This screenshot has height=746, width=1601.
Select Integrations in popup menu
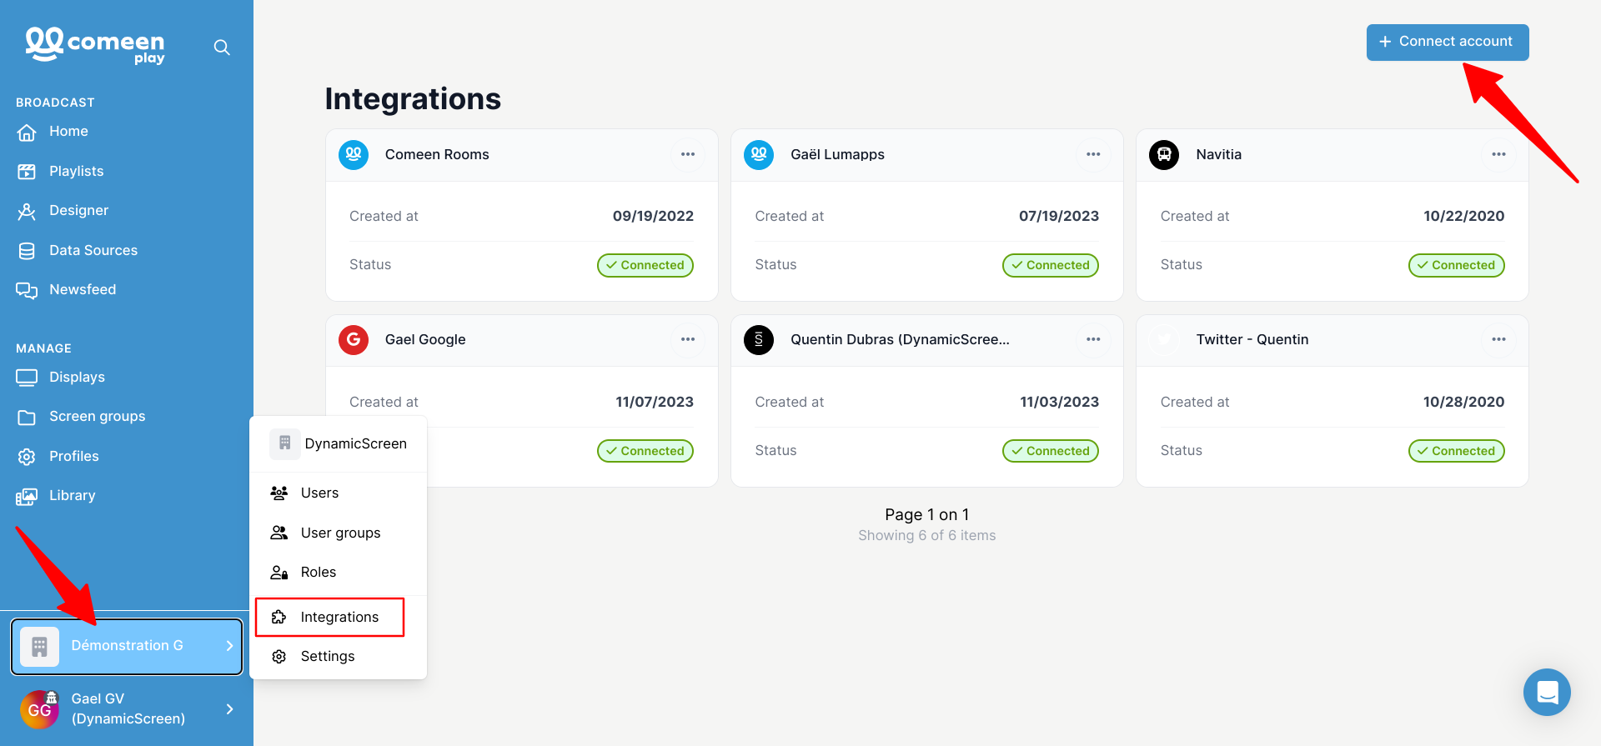pyautogui.click(x=330, y=617)
